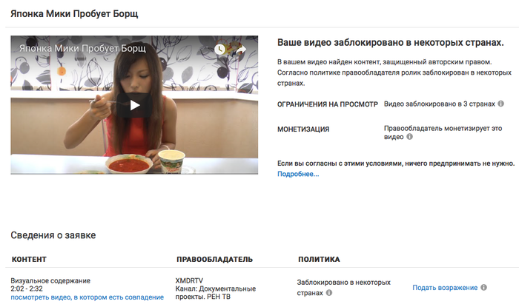Screen dimensions: 519x307
Task: Open info icon next to Подать возражение
Action: click(x=483, y=287)
